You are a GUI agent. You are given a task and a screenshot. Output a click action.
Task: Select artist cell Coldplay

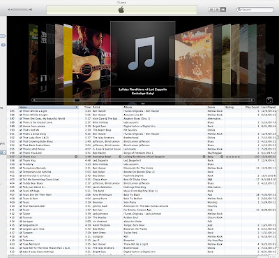98,236
